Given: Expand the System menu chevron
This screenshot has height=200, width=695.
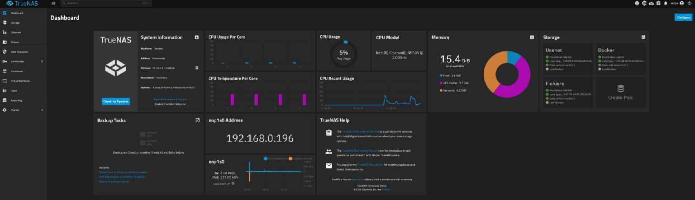Looking at the screenshot, I should [x=42, y=110].
